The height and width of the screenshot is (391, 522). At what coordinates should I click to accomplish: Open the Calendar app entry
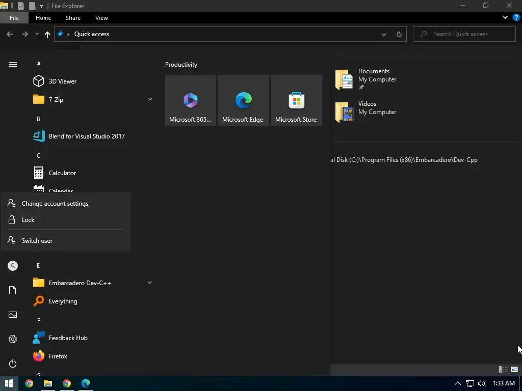point(53,189)
